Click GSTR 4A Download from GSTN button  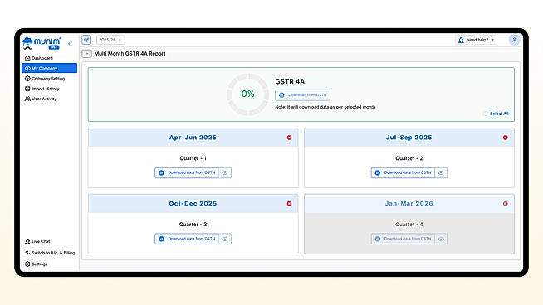coord(303,94)
